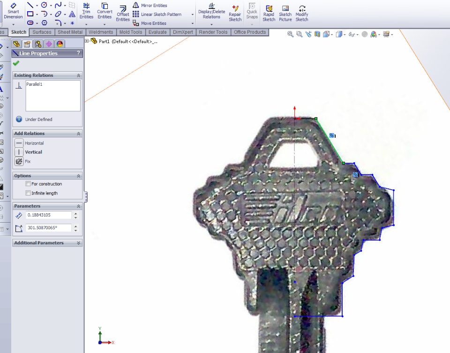The height and width of the screenshot is (353, 450).
Task: Switch to the DimXpert tab
Action: (183, 32)
